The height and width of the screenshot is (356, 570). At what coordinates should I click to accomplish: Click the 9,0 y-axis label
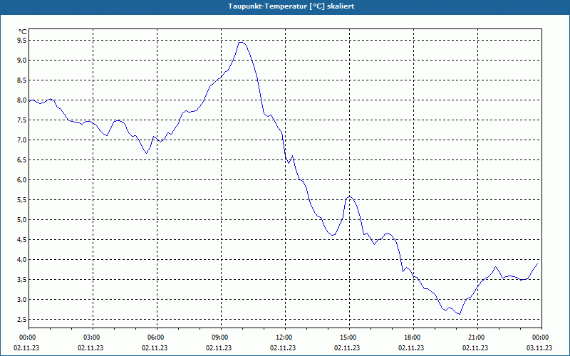point(22,61)
